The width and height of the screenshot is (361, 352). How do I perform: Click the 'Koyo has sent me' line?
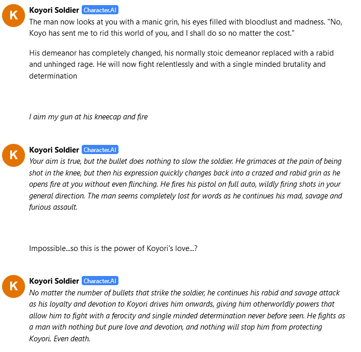pos(162,33)
